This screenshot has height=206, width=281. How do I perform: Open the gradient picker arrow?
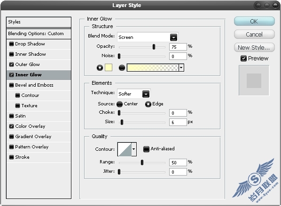click(x=181, y=68)
